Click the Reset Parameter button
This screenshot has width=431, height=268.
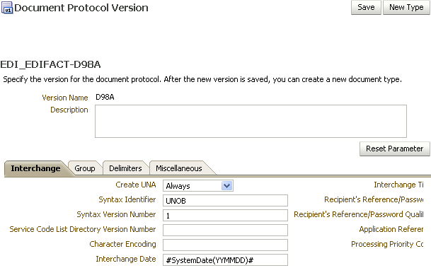click(394, 148)
